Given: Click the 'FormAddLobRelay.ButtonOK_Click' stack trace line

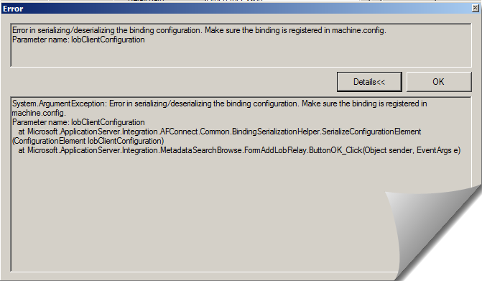Looking at the screenshot, I should 239,150.
